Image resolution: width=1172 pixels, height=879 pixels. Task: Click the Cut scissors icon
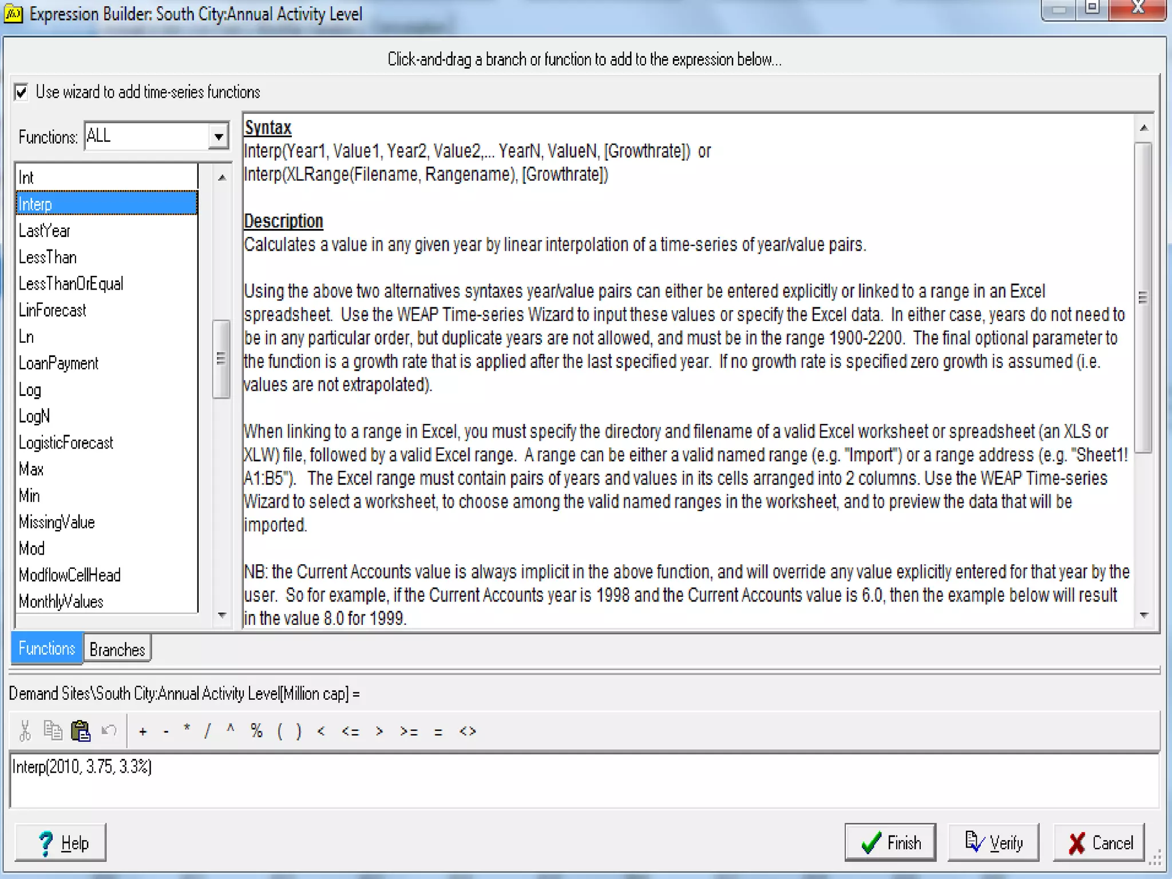[25, 731]
